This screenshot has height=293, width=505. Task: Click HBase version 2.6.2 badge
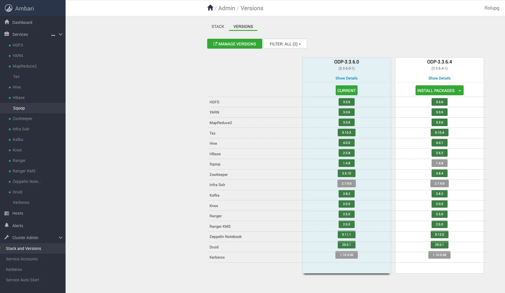[x=439, y=153]
